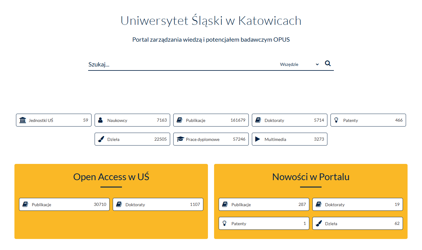Click the Nowości w Portalu heading
422x250 pixels.
(311, 177)
